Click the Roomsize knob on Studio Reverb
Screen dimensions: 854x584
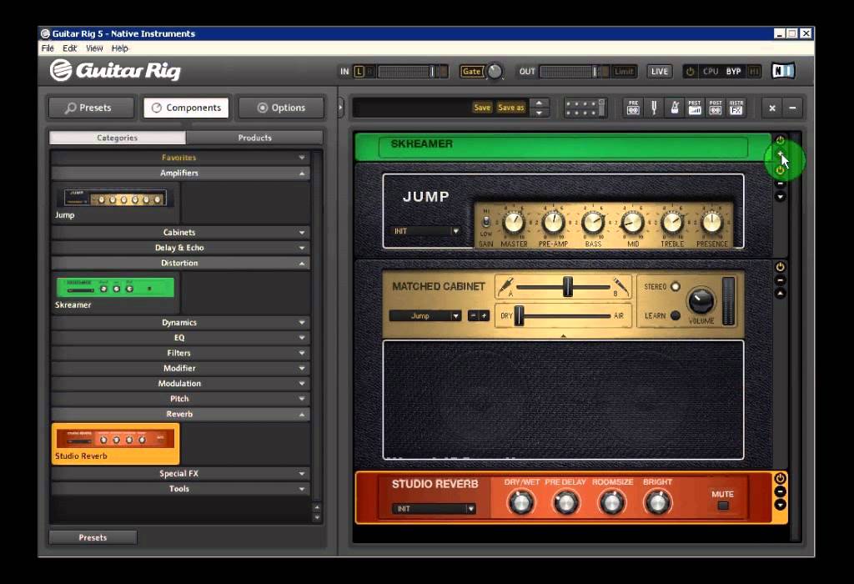click(x=612, y=502)
